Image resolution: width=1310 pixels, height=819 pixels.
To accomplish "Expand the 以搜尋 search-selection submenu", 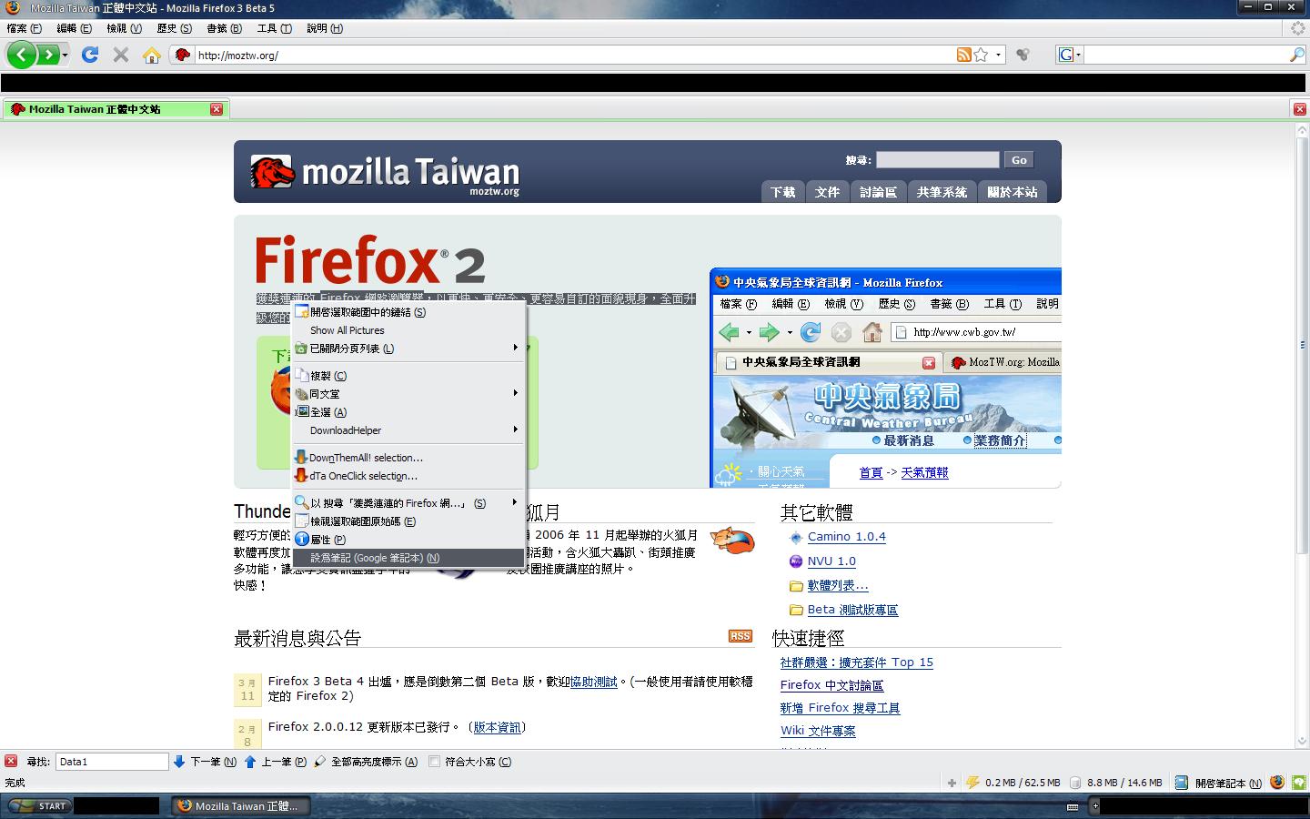I will pos(408,503).
